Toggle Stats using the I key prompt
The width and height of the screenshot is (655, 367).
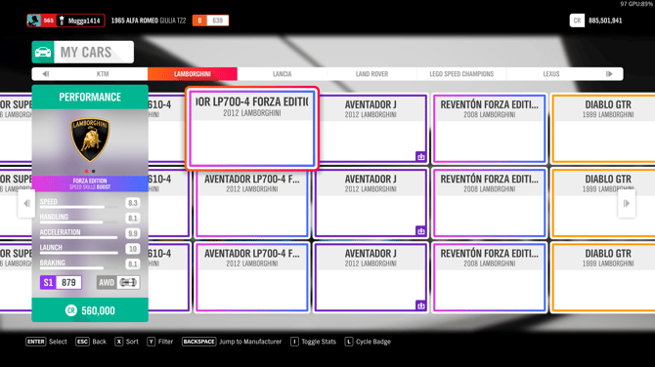click(294, 342)
